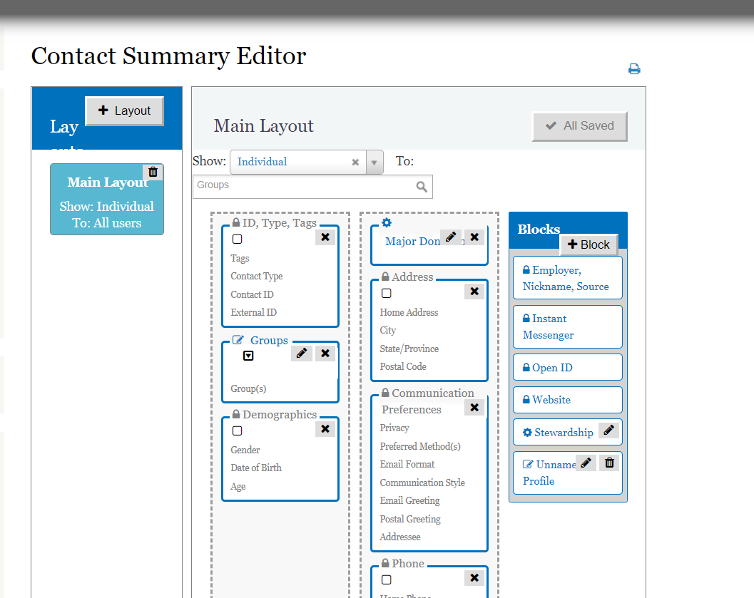
Task: Remove the ID, Type, Tags block
Action: coord(325,237)
